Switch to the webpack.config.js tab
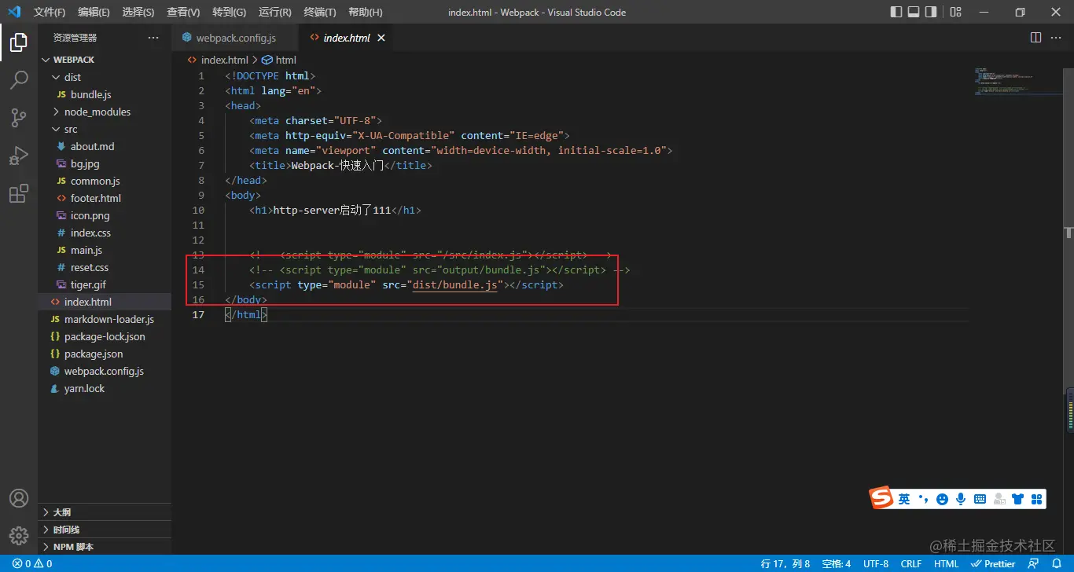 coord(235,38)
